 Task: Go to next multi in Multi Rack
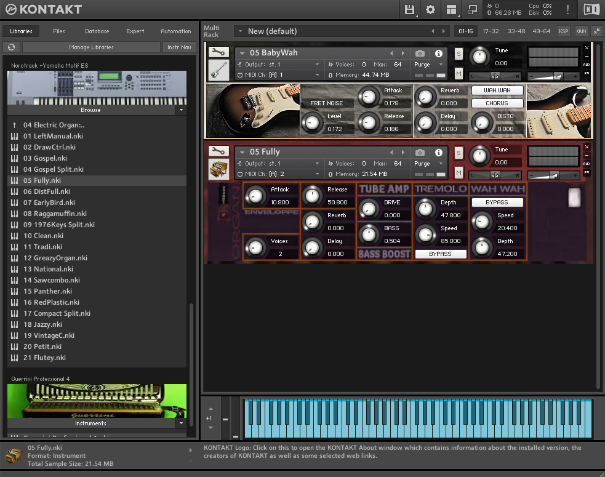pos(444,31)
